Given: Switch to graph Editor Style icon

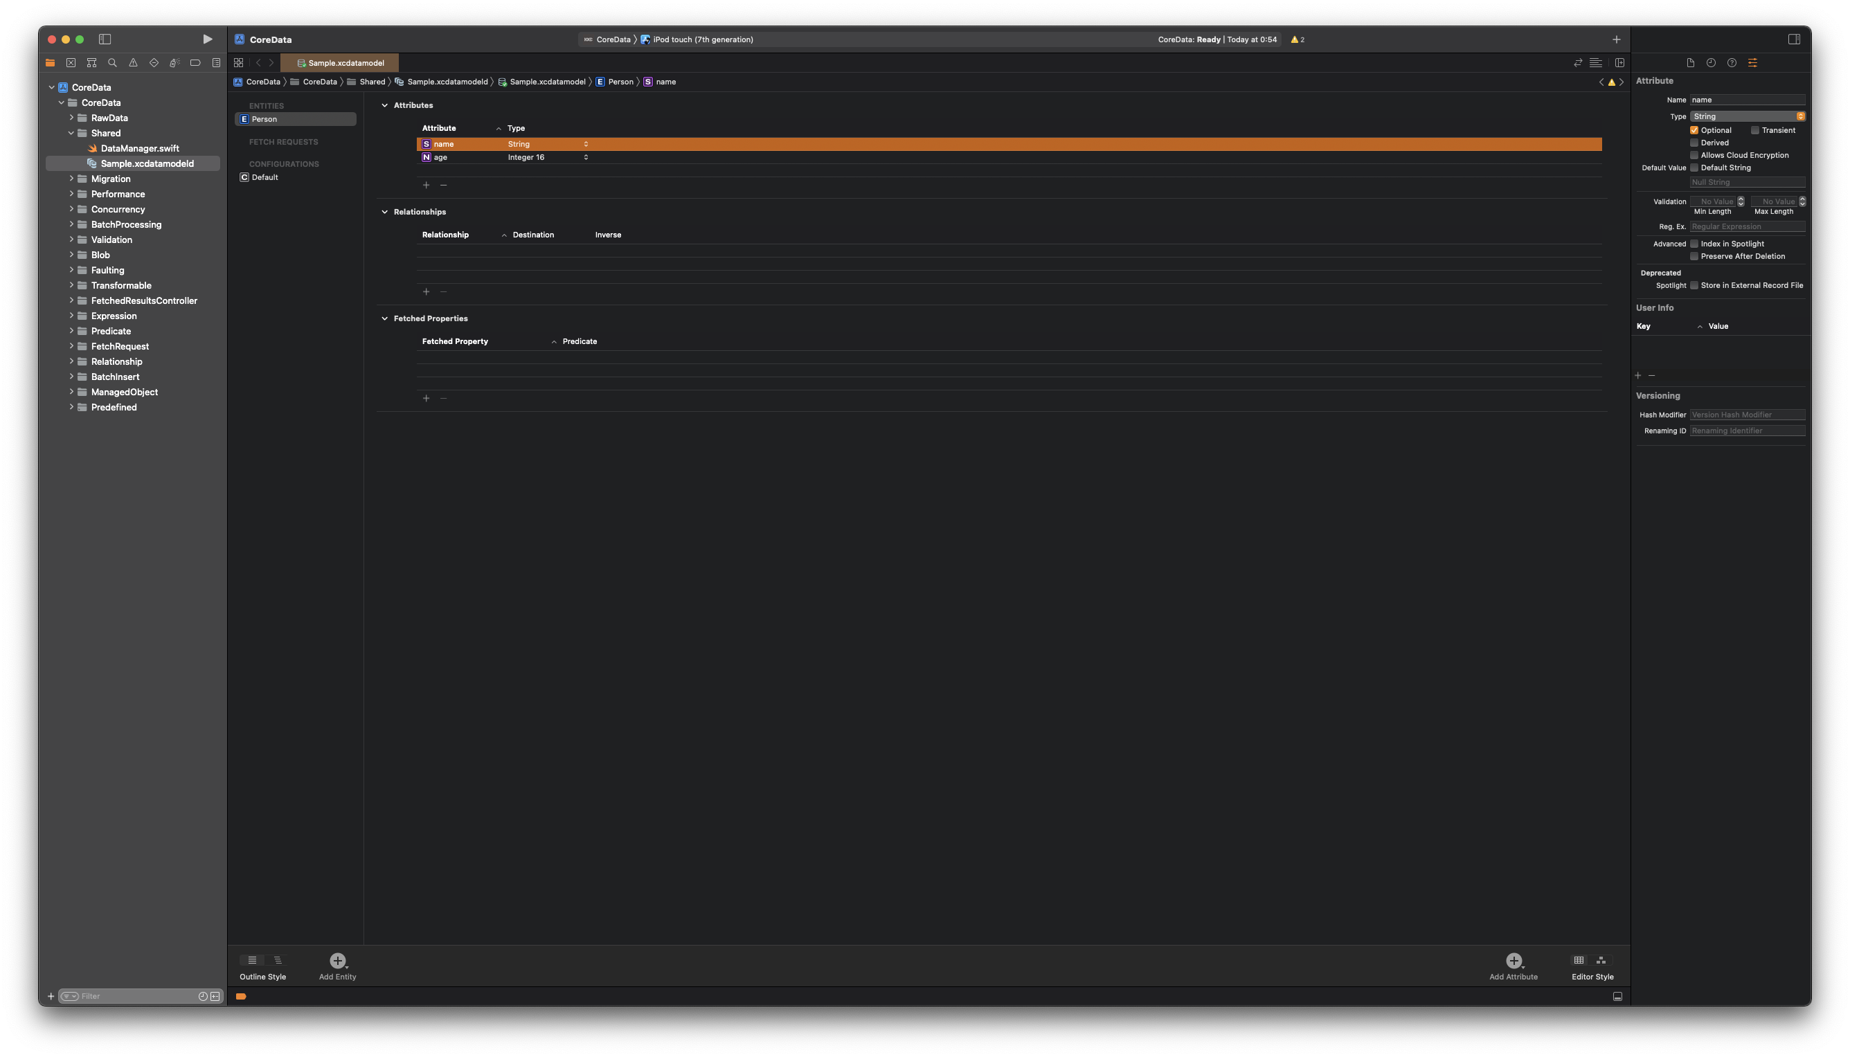Looking at the screenshot, I should [1601, 961].
